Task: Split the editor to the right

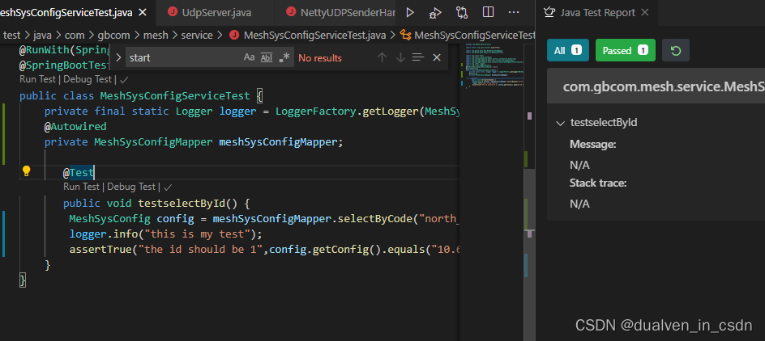Action: [x=488, y=12]
